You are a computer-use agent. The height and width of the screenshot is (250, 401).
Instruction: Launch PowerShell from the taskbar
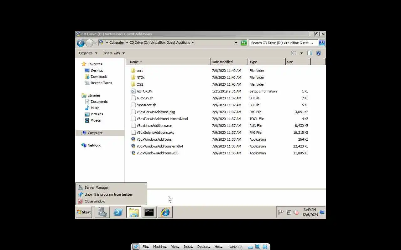(x=118, y=212)
